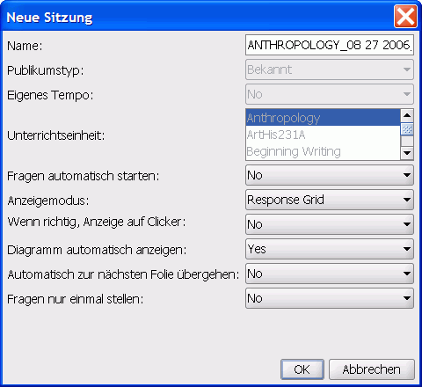Click the Diagramm automatisch anzeigen arrow icon

coord(406,249)
